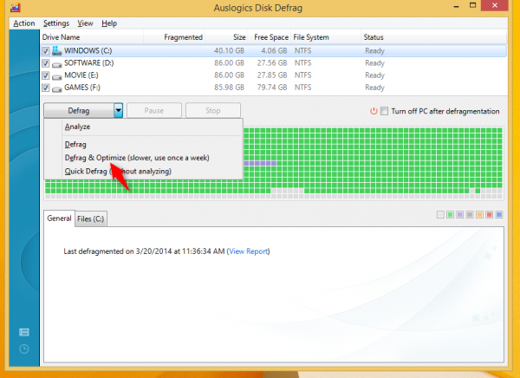The width and height of the screenshot is (520, 378).
Task: Uncheck the SOFTWARE (D:) drive checkbox
Action: (45, 63)
